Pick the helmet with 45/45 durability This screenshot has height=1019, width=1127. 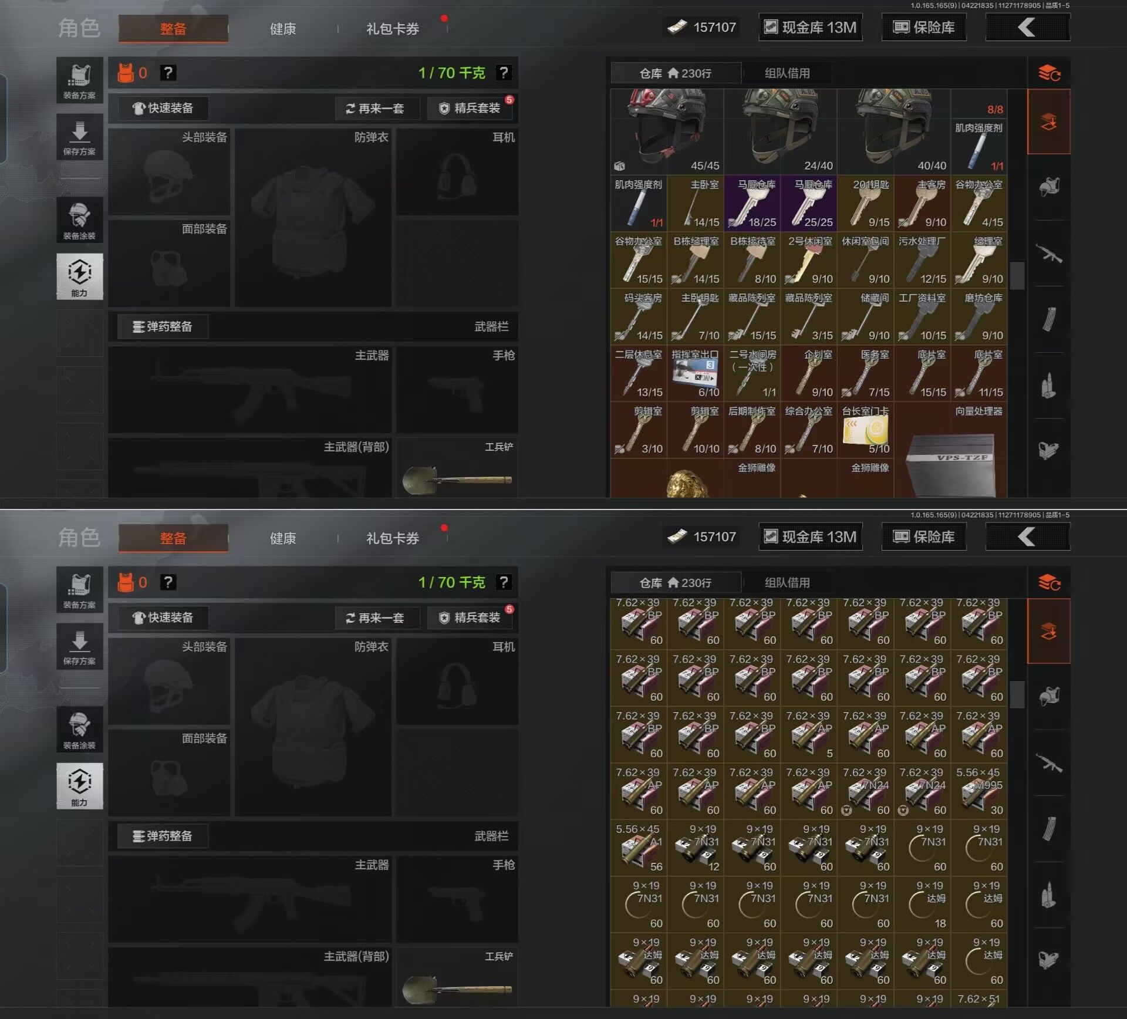tap(667, 130)
